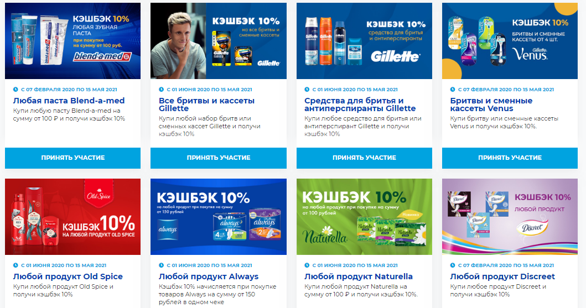Open the Любой продукт Always title link
Viewport: 586px width, 308px height.
click(209, 276)
